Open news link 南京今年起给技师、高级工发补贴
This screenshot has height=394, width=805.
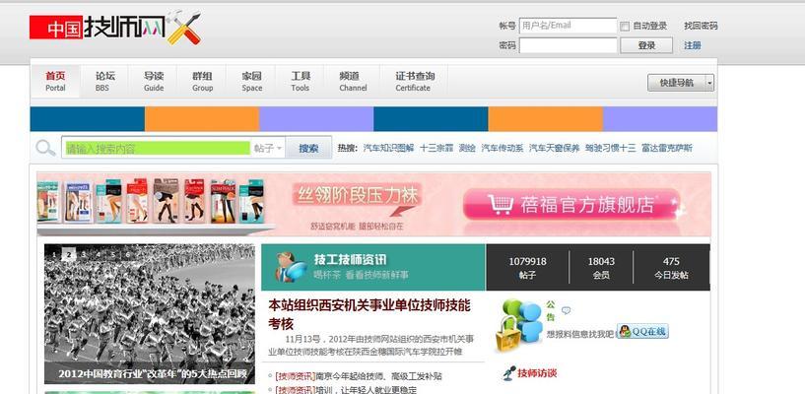378,376
